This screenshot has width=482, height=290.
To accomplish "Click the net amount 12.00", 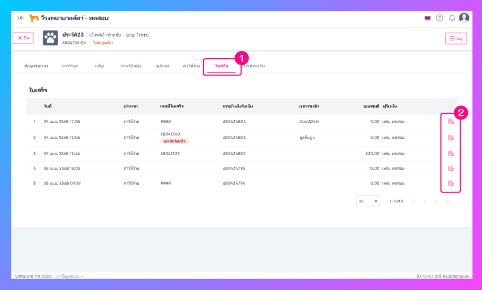I will 374,168.
